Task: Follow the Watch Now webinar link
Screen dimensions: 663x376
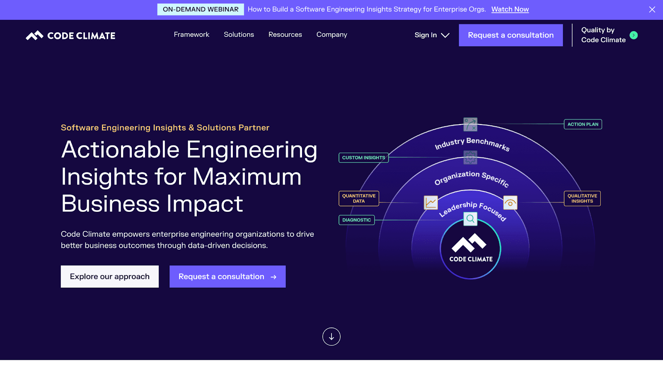Action: pyautogui.click(x=510, y=10)
